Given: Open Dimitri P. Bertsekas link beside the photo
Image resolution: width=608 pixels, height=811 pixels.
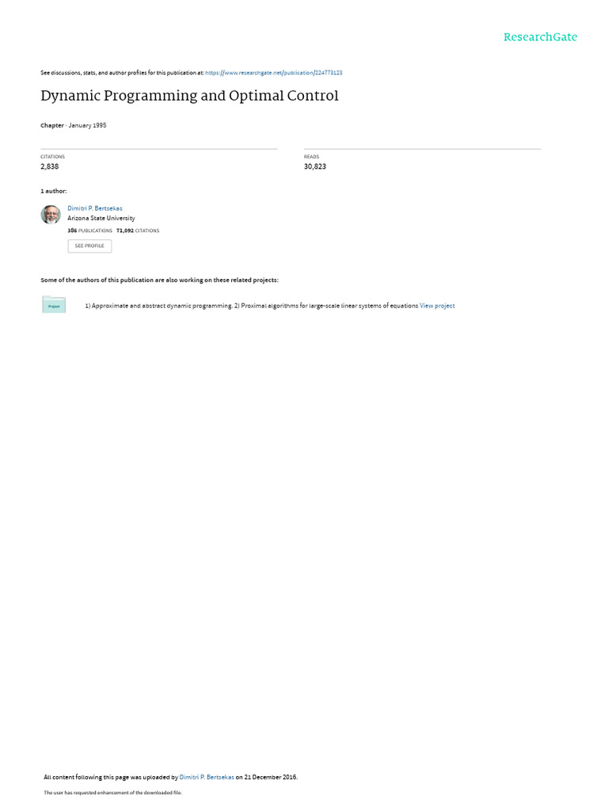Looking at the screenshot, I should pyautogui.click(x=95, y=208).
